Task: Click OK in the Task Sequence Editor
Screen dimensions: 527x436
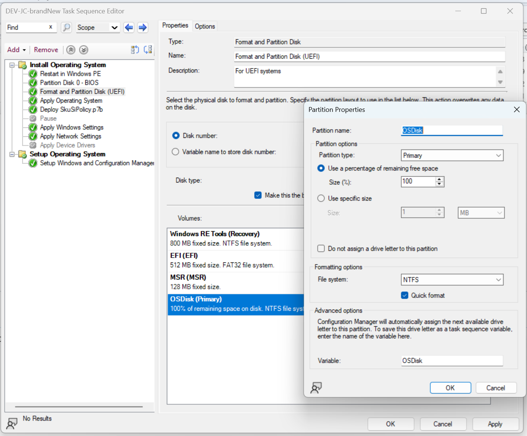Action: click(x=391, y=424)
